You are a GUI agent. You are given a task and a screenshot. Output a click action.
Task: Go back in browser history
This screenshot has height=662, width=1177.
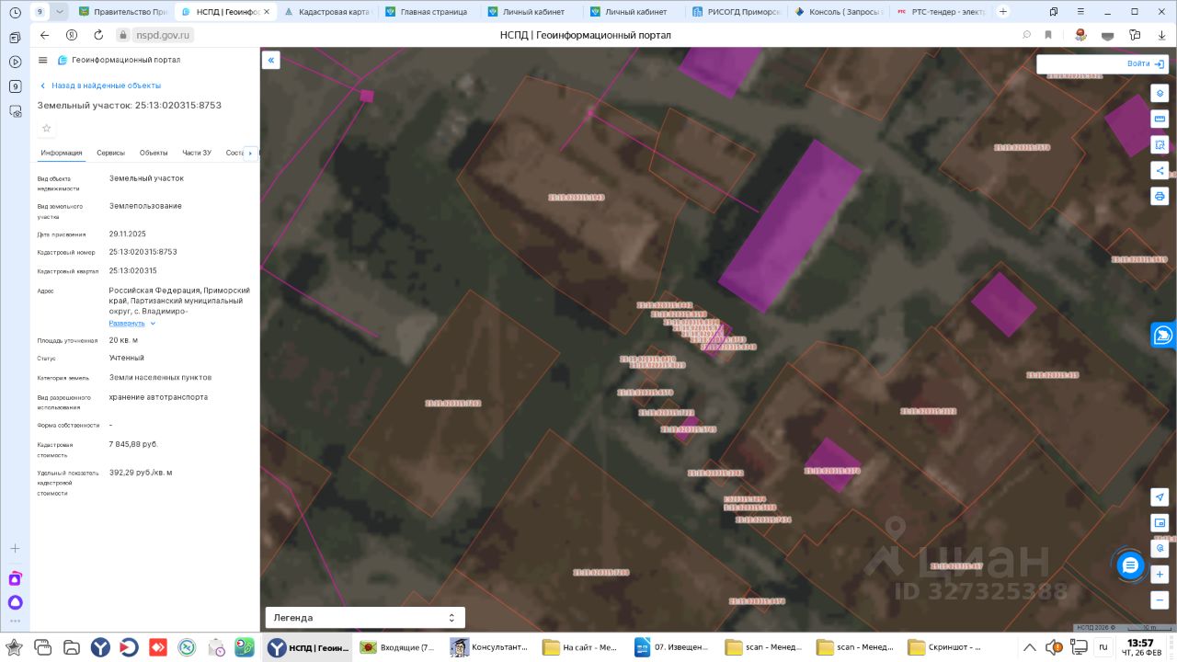tap(45, 35)
